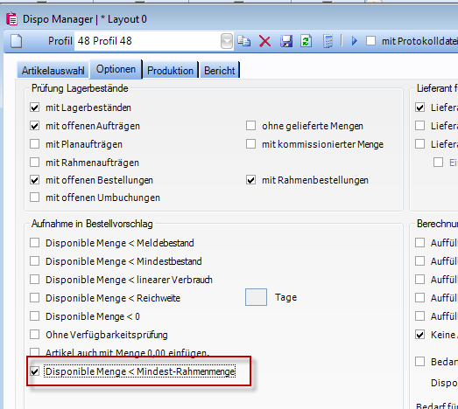
Task: Uncheck mit Lagerbeständen
Action: pos(35,107)
